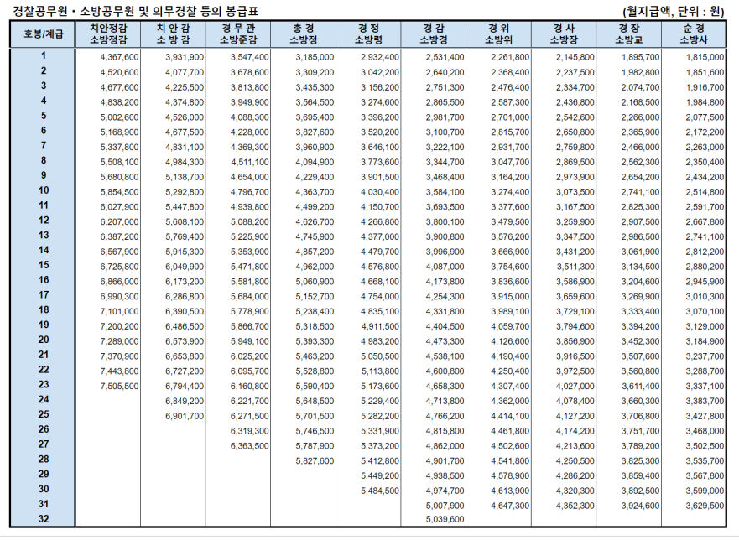The image size is (739, 540).
Task: Select the 치안정감 소방정감 column header
Action: coord(108,34)
